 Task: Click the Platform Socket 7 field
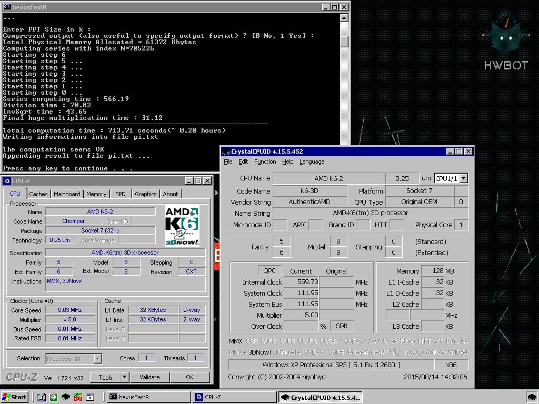420,190
